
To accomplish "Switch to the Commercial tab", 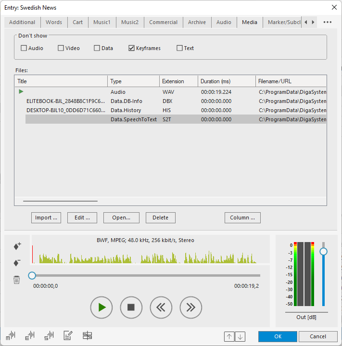I will [163, 22].
